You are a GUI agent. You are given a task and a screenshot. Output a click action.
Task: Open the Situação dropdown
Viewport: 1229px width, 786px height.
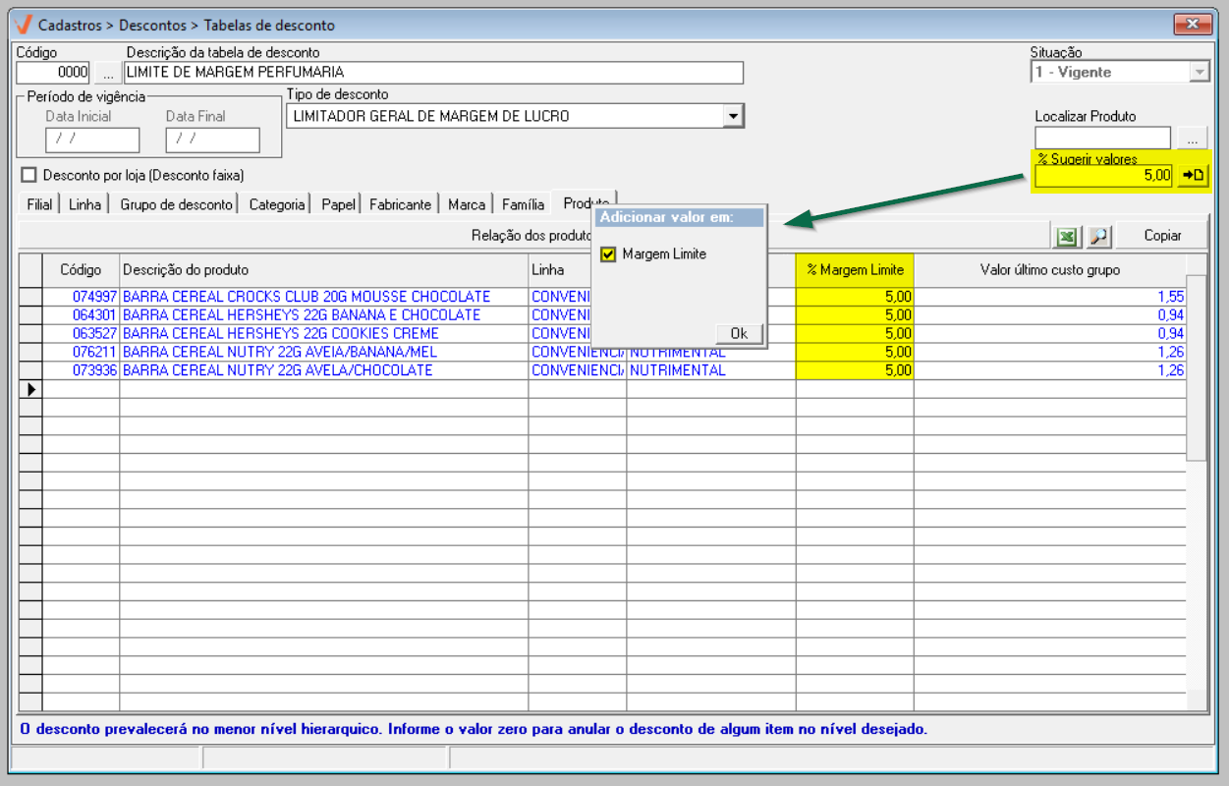click(x=1199, y=73)
